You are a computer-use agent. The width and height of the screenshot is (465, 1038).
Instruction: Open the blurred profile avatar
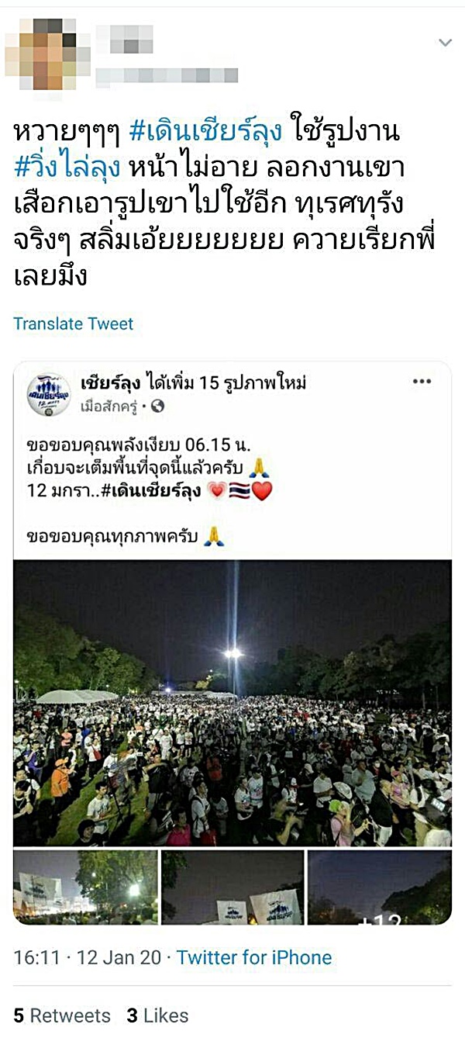pos(48,54)
